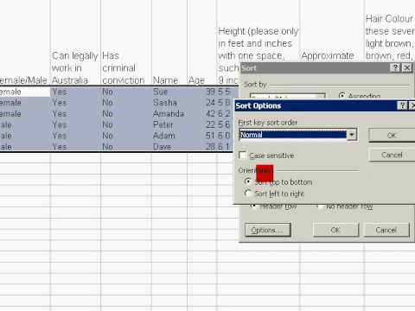The image size is (415, 311).
Task: Click the Approximate header cell
Action: (328, 55)
